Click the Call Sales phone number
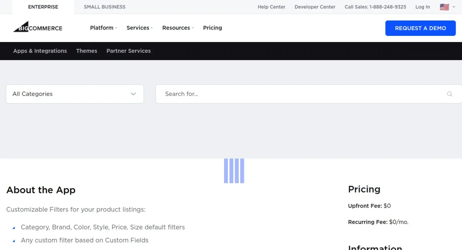Viewport: 462px width, 250px height. (375, 7)
